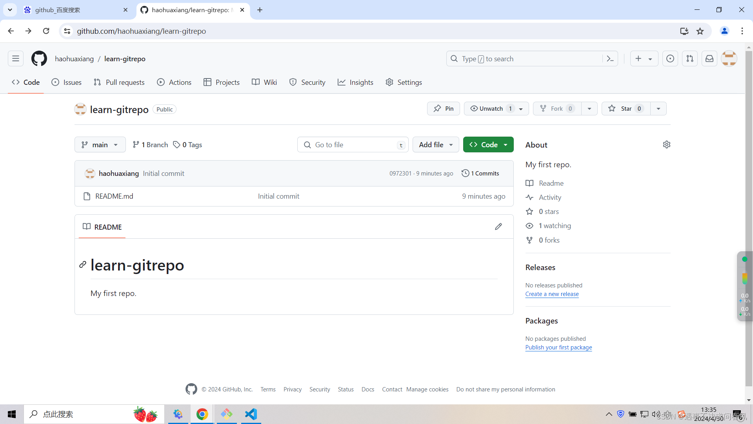Click the link anchor icon beside the learn-gitrepo heading
The height and width of the screenshot is (424, 753).
pos(83,265)
